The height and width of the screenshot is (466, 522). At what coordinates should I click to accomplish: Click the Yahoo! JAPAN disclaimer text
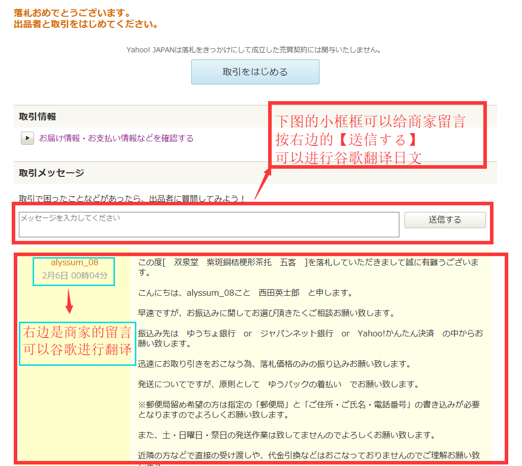coord(254,50)
